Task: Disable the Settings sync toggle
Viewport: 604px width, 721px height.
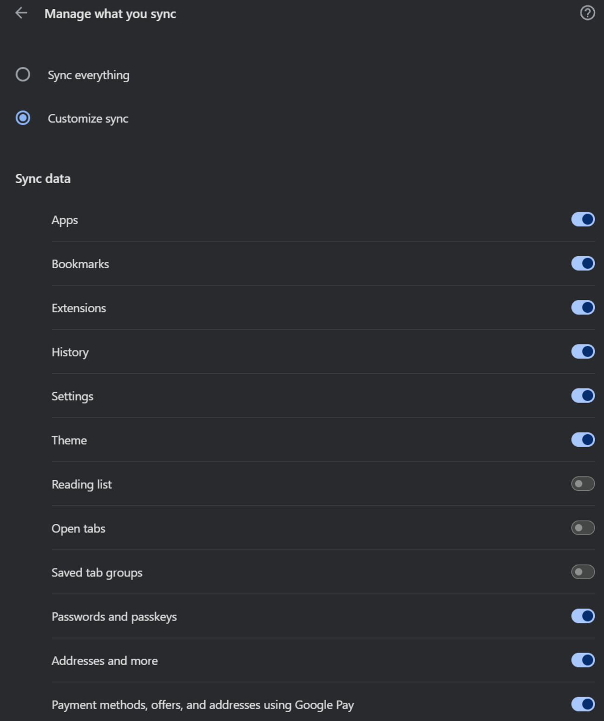Action: (x=583, y=396)
